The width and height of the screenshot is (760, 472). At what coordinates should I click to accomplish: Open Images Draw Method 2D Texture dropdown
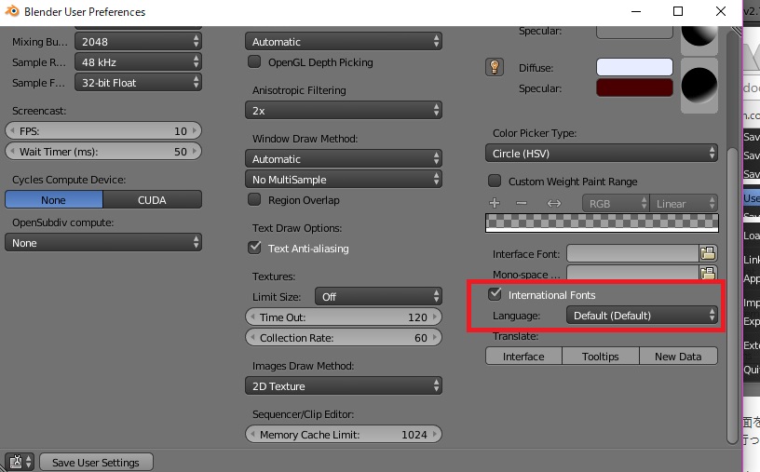click(344, 385)
